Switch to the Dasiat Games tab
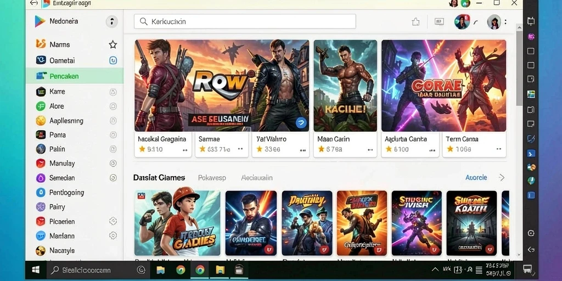Image resolution: width=562 pixels, height=281 pixels. click(x=159, y=177)
